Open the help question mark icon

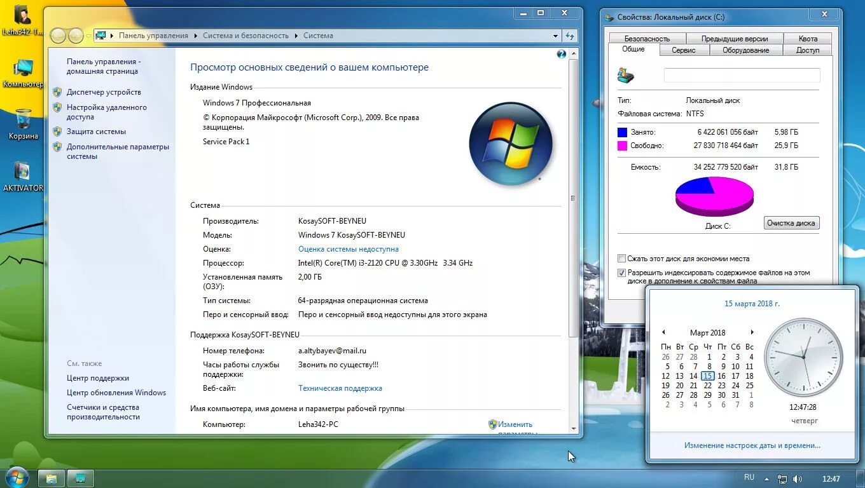[x=561, y=55]
